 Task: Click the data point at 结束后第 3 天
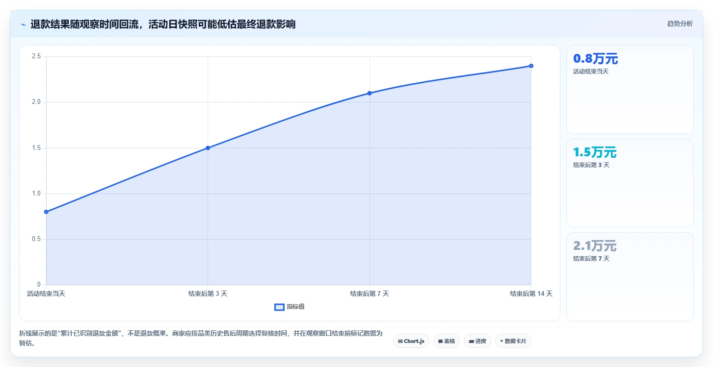(x=208, y=148)
